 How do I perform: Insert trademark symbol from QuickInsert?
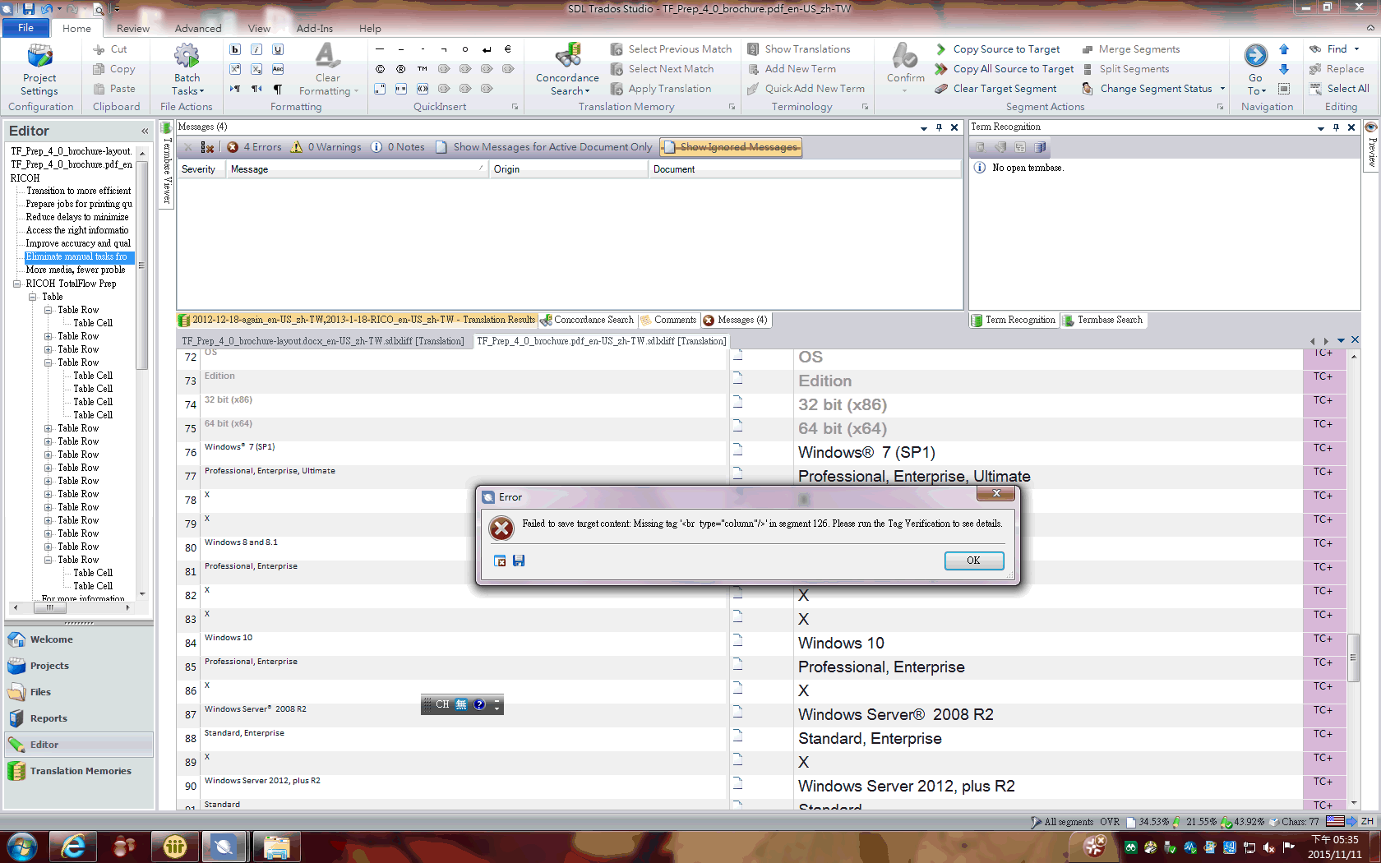pyautogui.click(x=423, y=69)
